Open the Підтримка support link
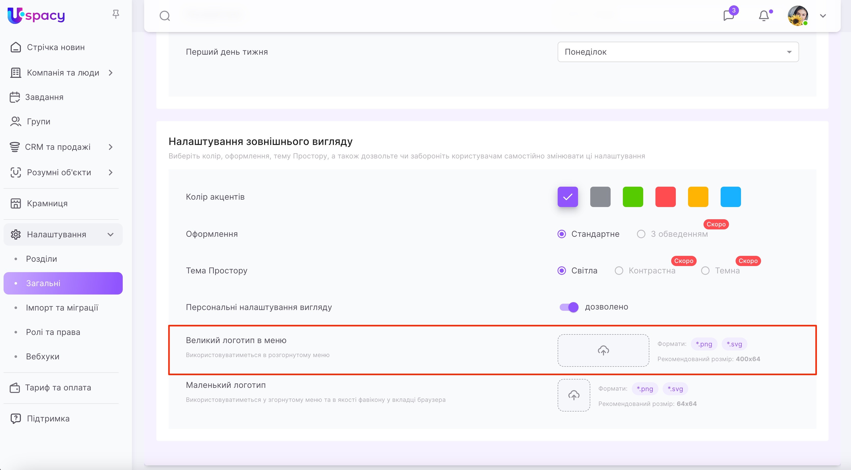This screenshot has height=470, width=851. tap(48, 419)
